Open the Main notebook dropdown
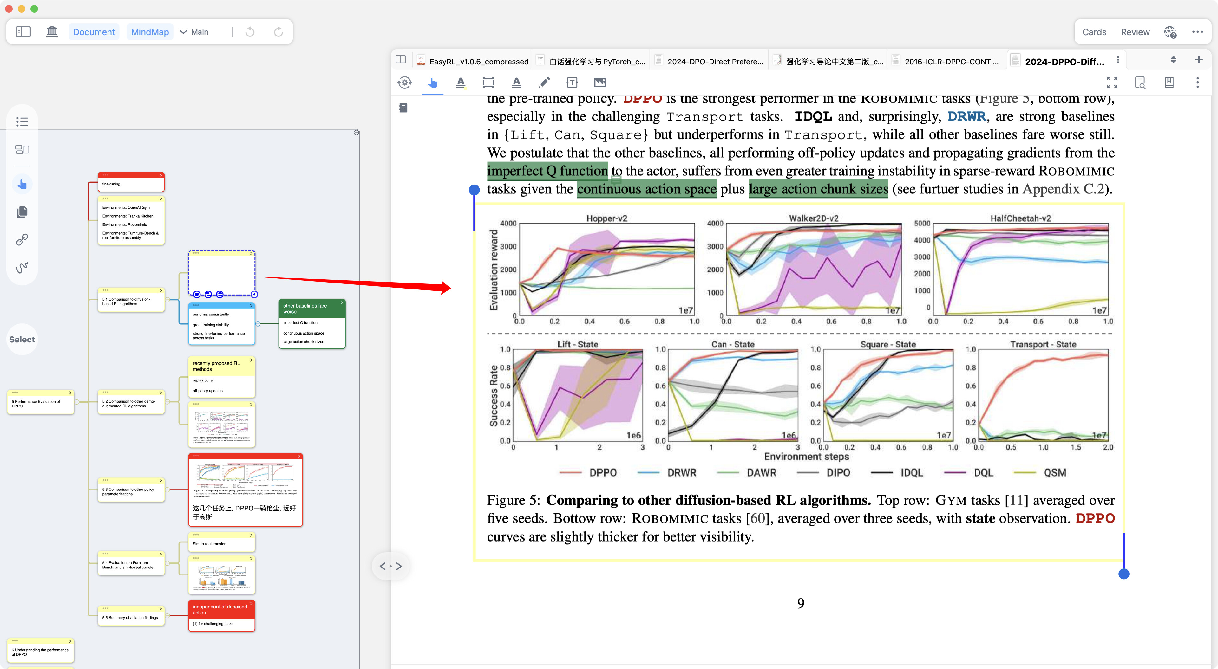1218x669 pixels. (194, 32)
